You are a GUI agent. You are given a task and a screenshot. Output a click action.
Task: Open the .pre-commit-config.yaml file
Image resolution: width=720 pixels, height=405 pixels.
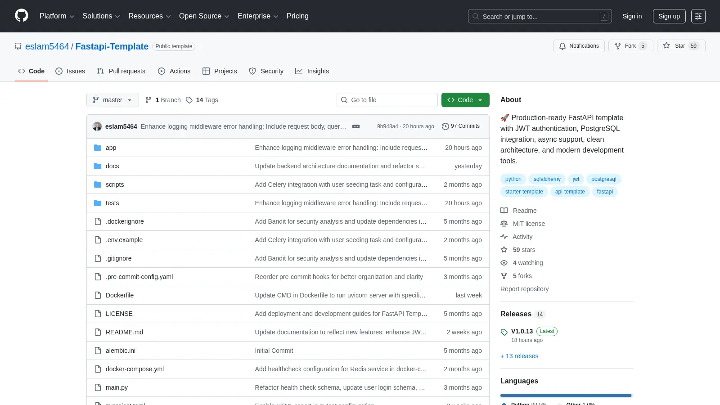pyautogui.click(x=139, y=277)
